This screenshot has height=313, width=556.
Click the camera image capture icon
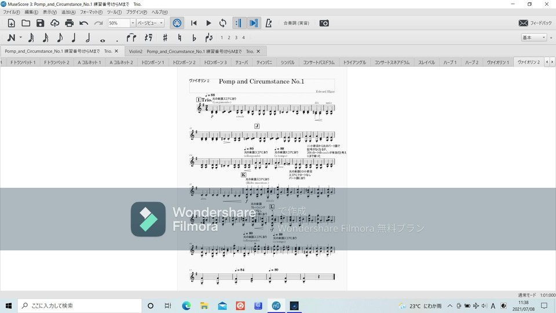point(324,23)
